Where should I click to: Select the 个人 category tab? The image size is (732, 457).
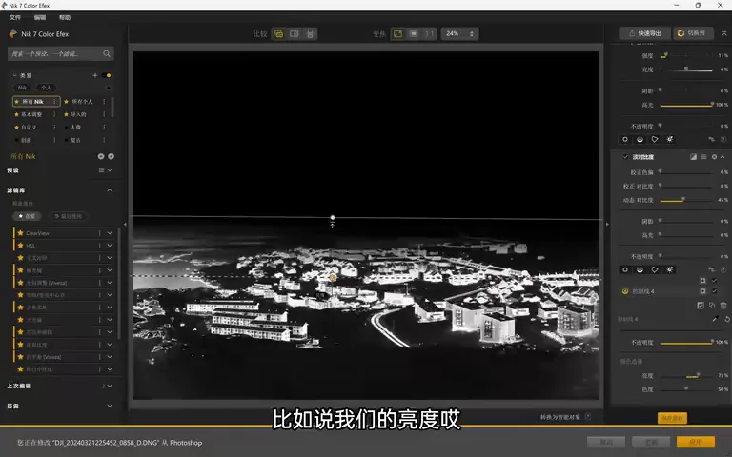46,88
